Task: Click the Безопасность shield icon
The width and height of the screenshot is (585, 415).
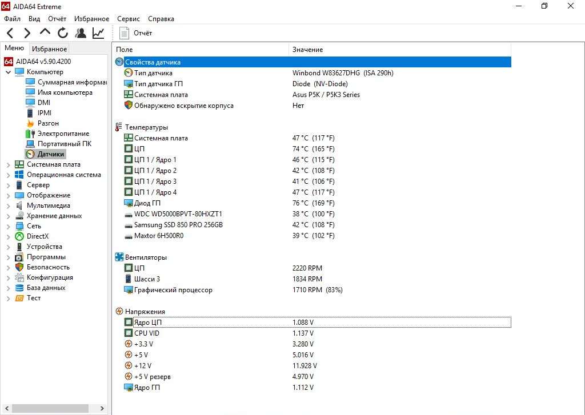Action: (19, 267)
